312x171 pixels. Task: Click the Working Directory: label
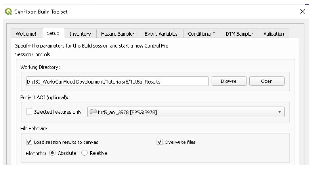coord(40,67)
